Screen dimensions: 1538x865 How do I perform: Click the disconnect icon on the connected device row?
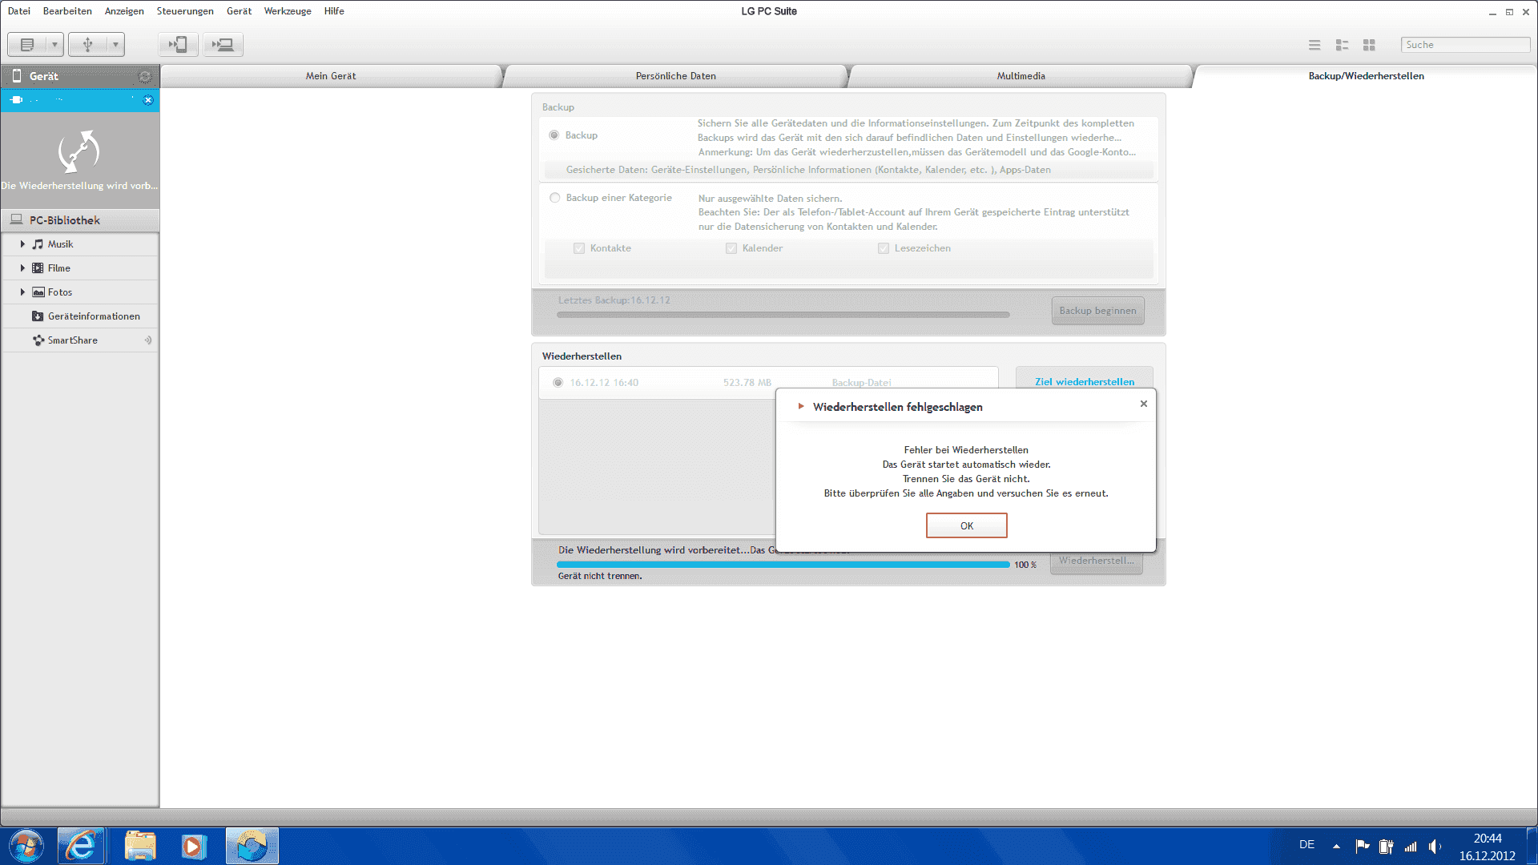[148, 100]
